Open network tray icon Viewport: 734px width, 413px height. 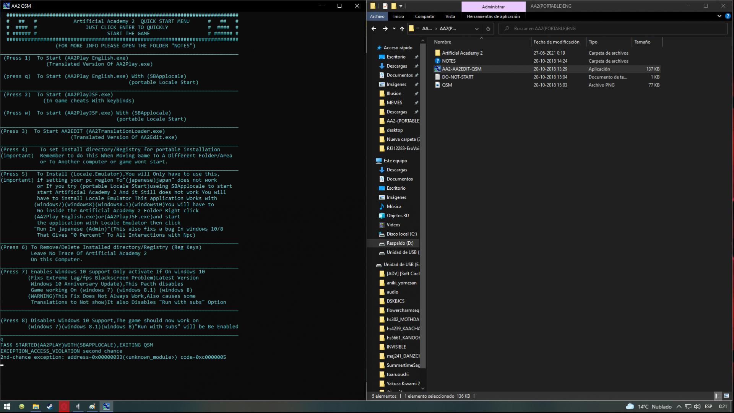click(x=688, y=406)
